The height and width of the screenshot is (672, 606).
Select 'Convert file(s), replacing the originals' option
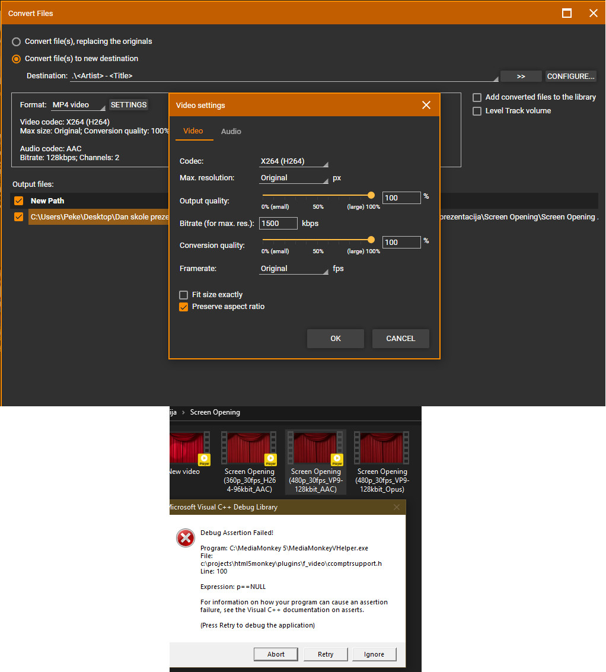[x=17, y=42]
